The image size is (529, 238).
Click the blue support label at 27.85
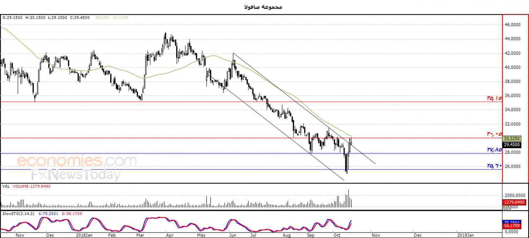point(494,150)
